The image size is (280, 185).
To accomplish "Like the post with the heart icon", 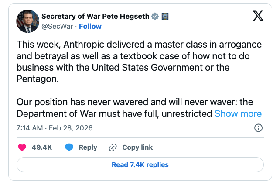I will 22,147.
